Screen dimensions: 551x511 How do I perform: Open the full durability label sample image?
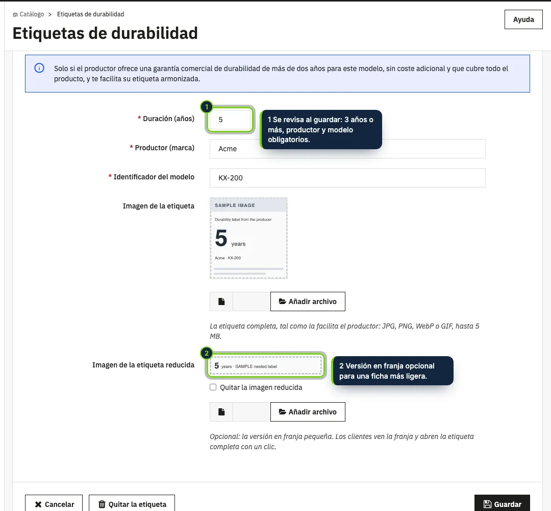(x=248, y=238)
